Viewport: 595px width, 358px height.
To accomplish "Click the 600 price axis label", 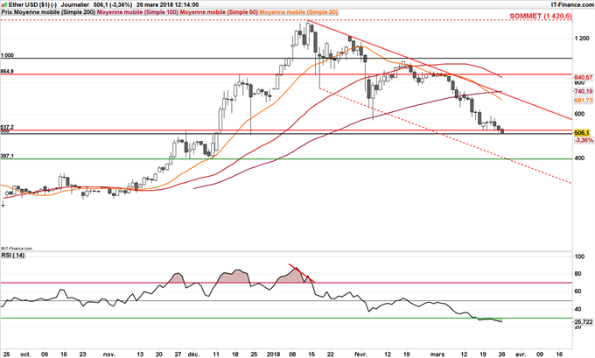I will coord(579,114).
